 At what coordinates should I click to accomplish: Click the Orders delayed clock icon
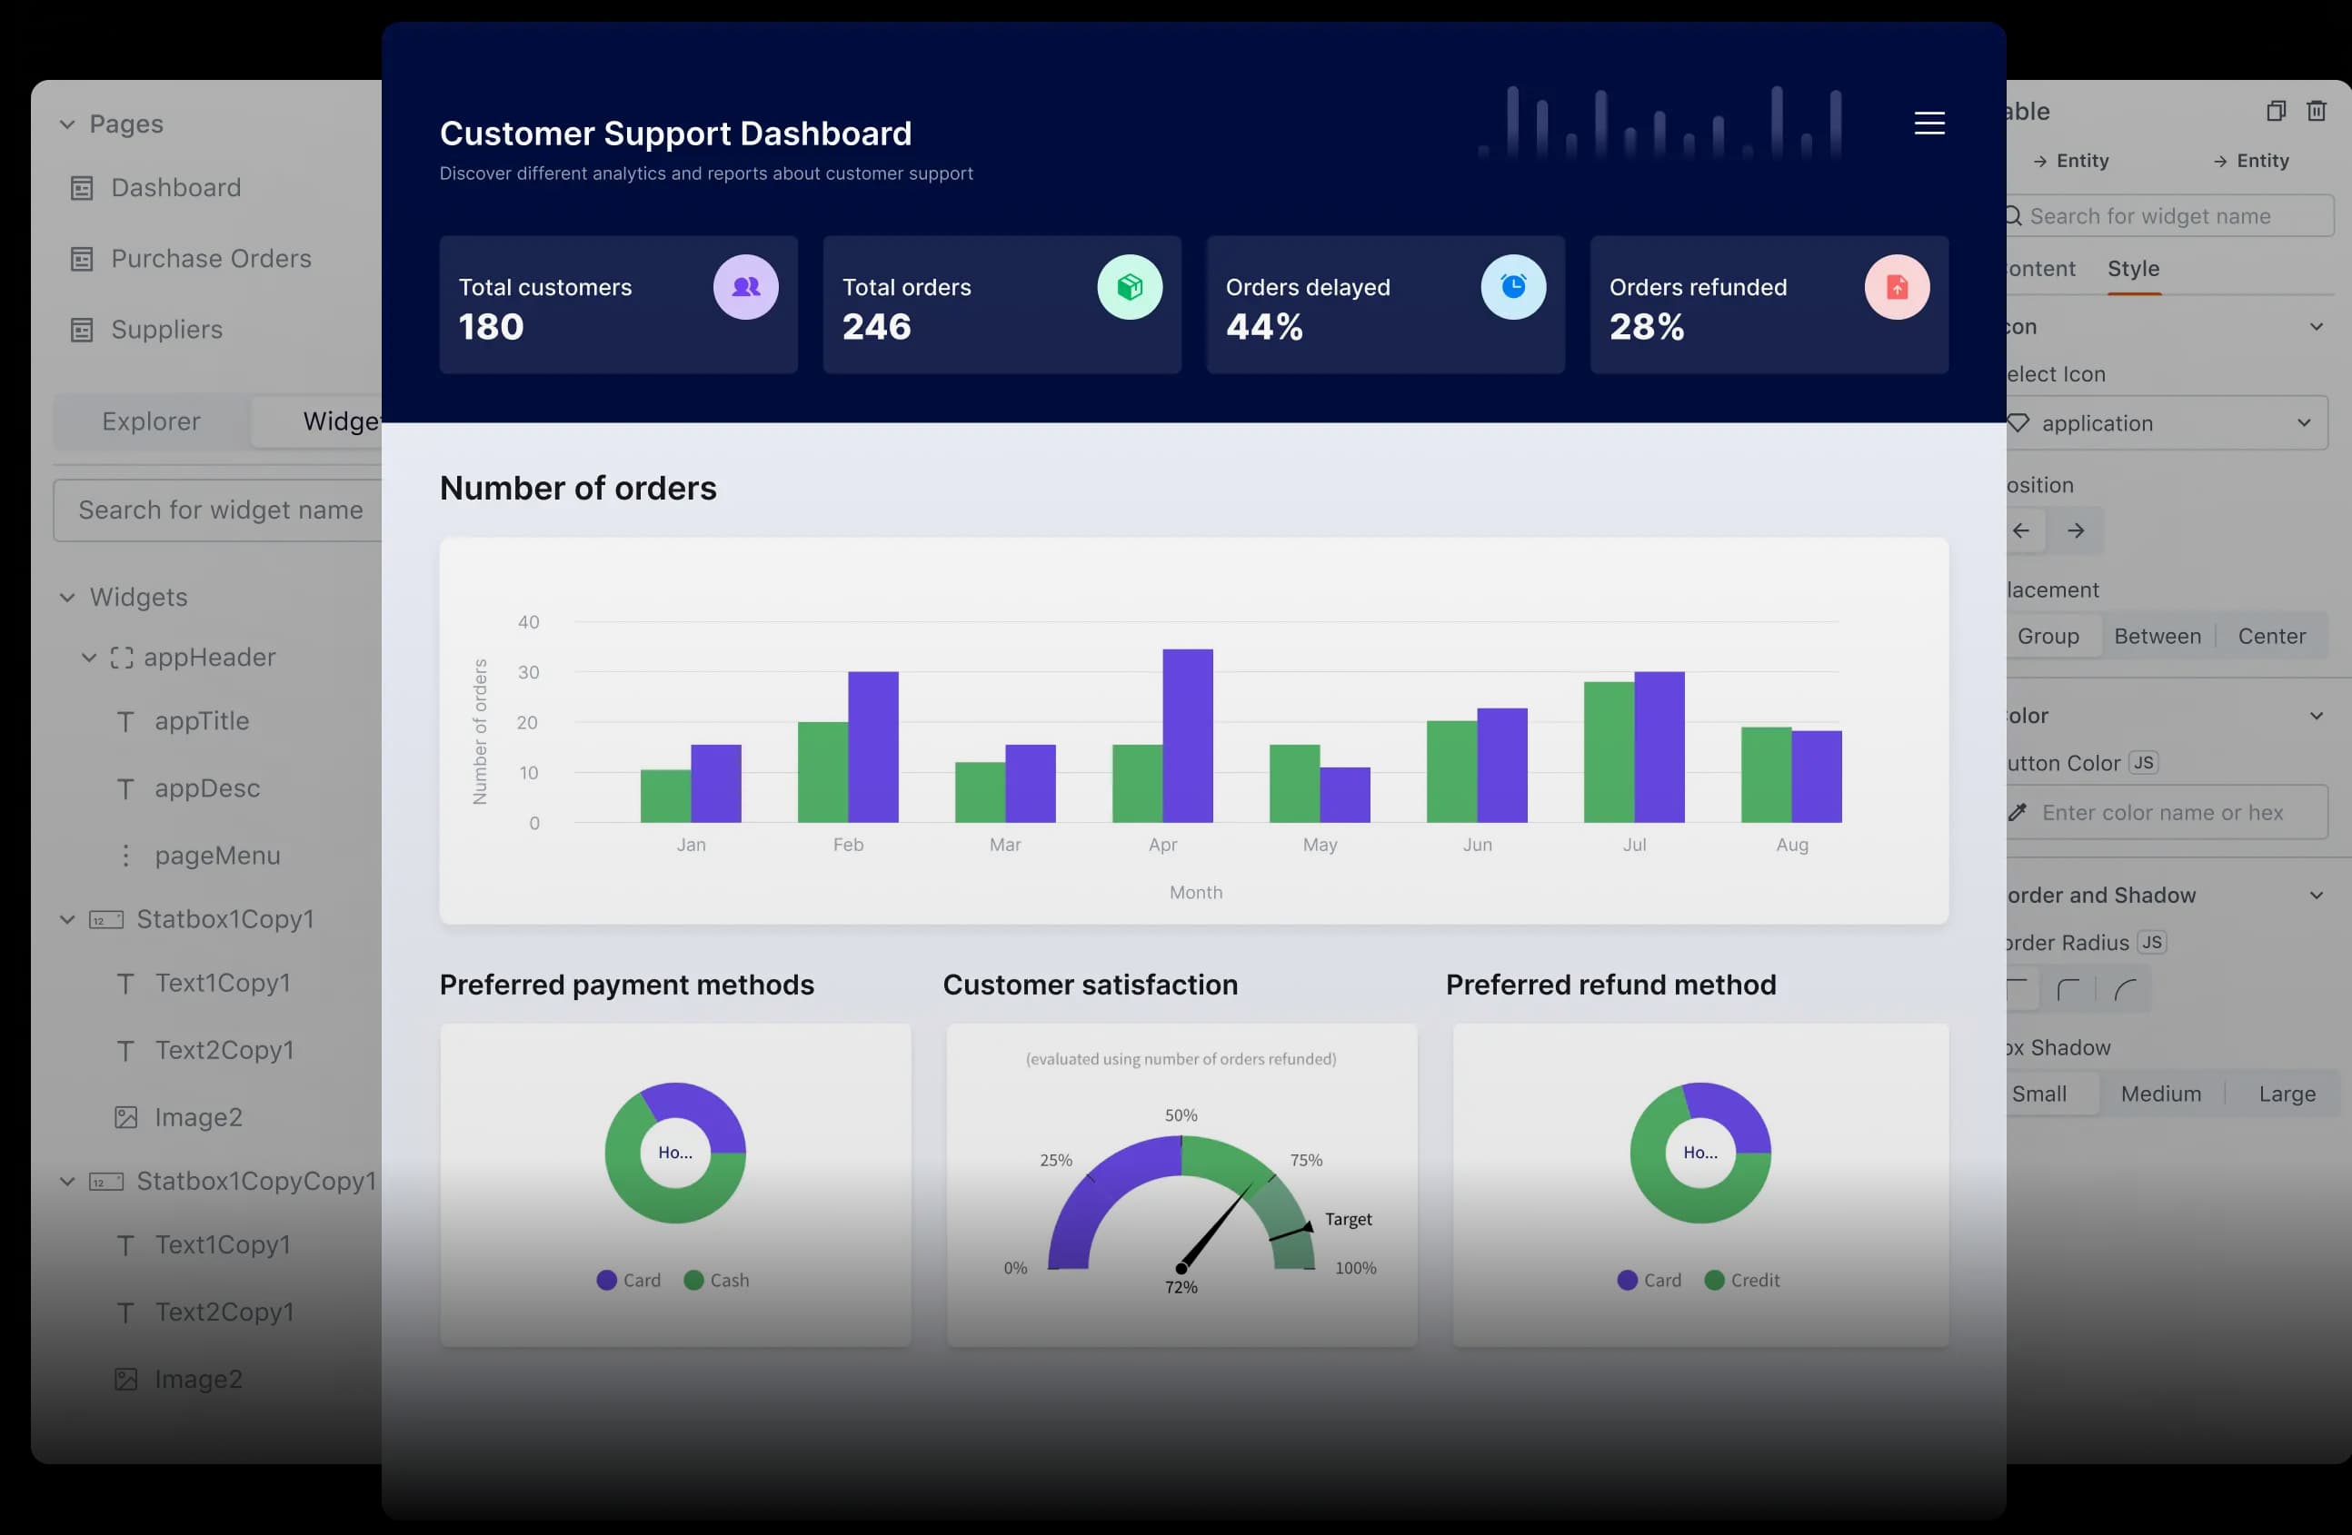[x=1512, y=287]
